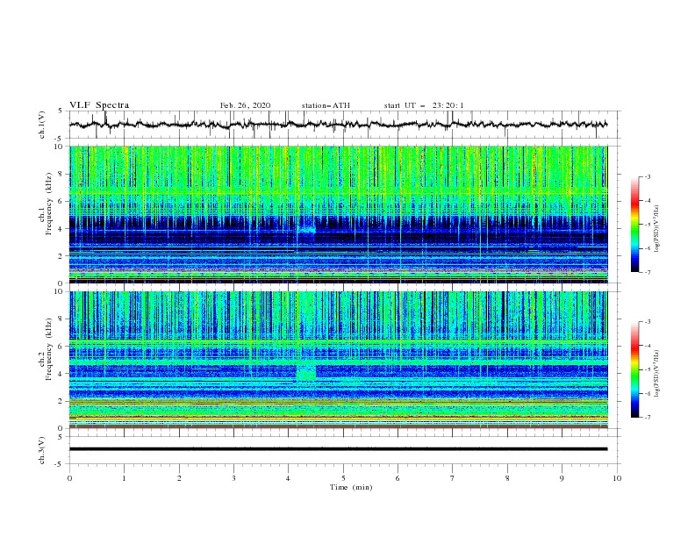Click the bright burst near 4 kHz in ch.2 spectrogram
Viewport: 695px width, 537px height.
[306, 371]
